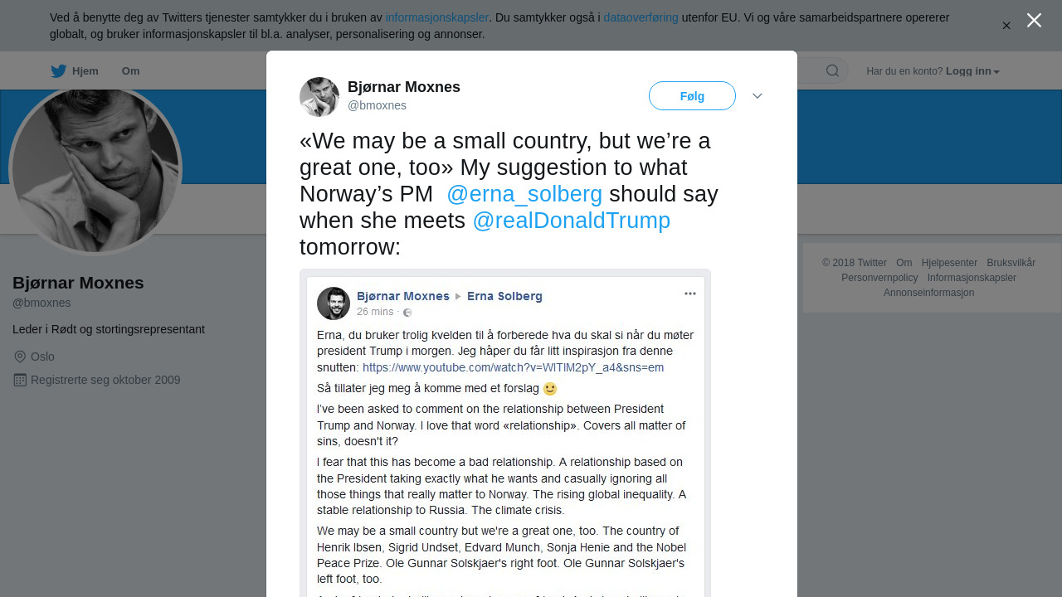Open the @erna_solberg mention link
This screenshot has height=597, width=1062.
point(524,194)
